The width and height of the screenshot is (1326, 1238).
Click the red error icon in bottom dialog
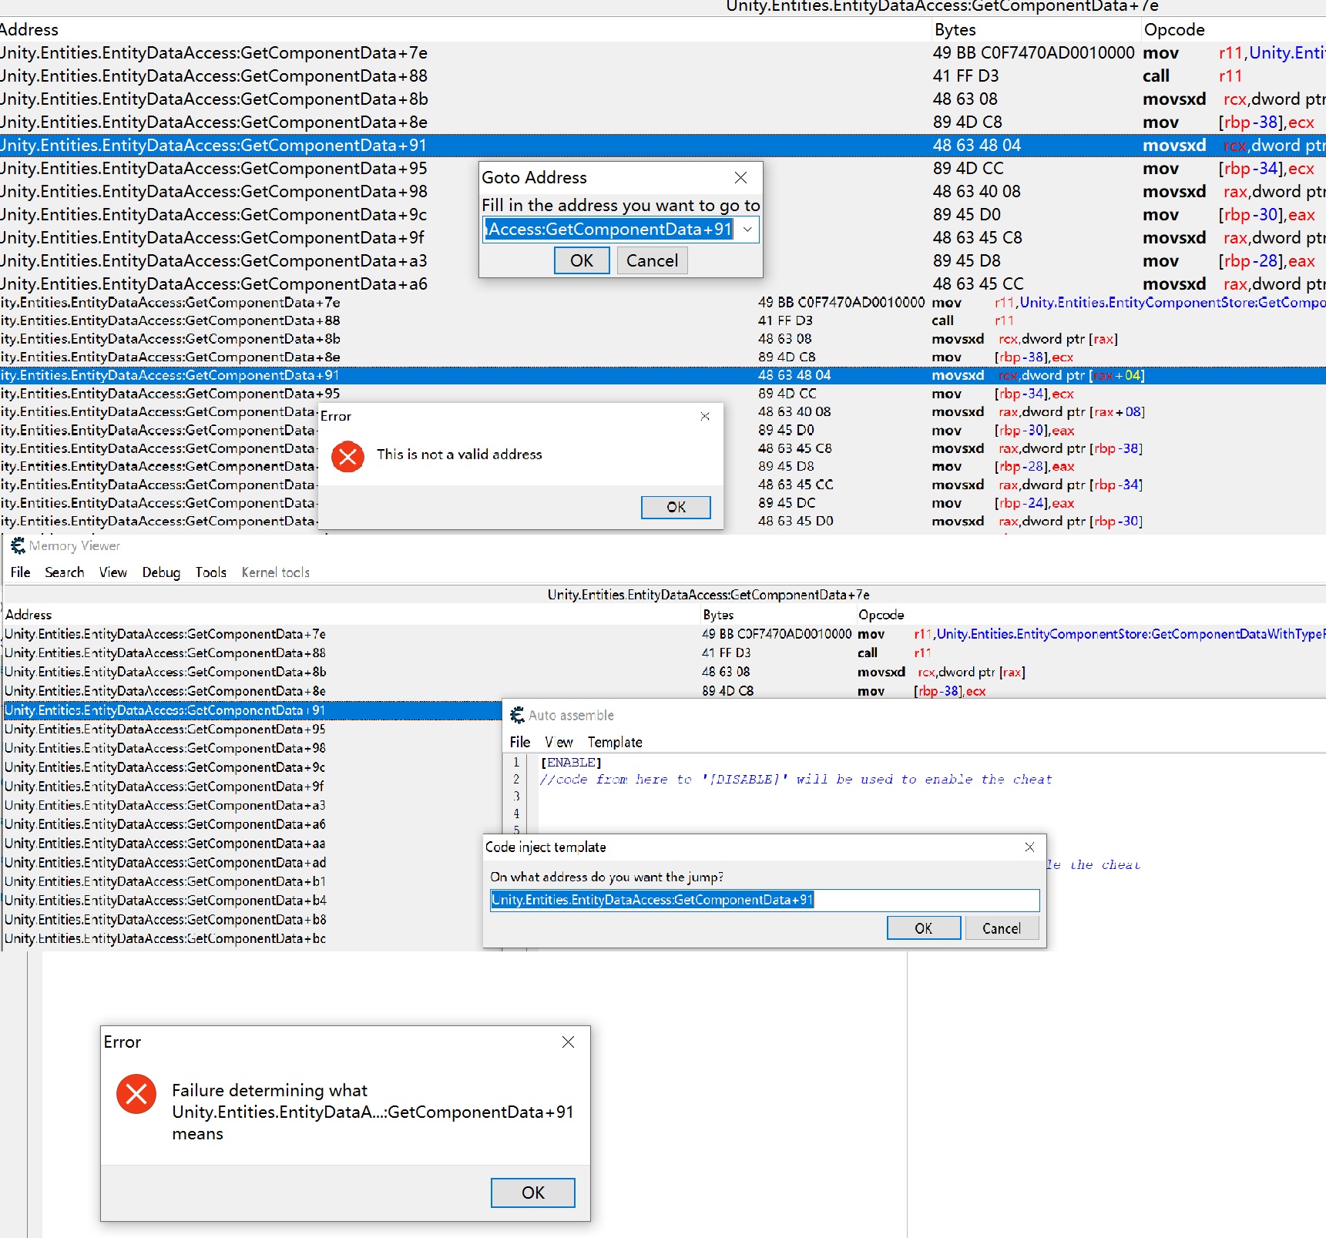(x=136, y=1094)
